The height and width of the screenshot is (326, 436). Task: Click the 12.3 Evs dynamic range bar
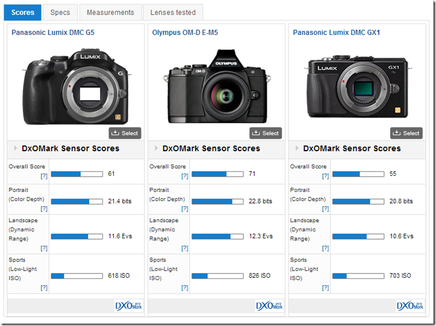pyautogui.click(x=218, y=236)
